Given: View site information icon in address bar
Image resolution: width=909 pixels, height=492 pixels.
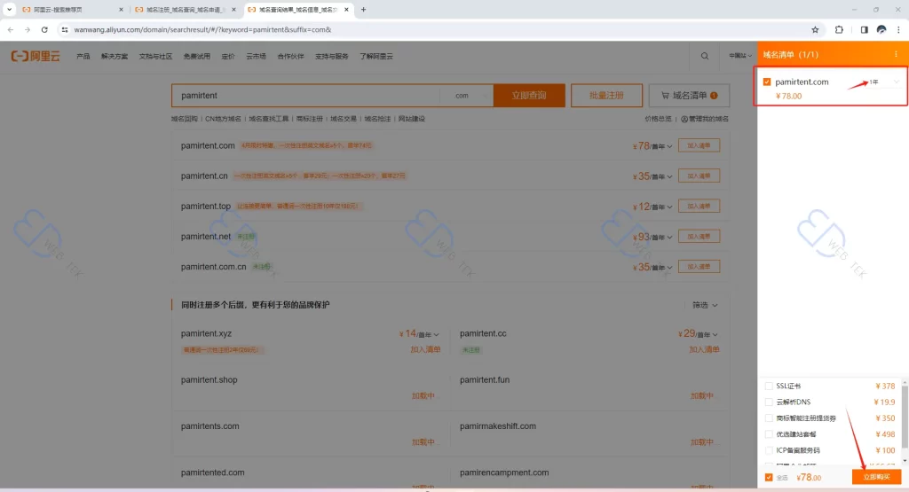Looking at the screenshot, I should pos(64,29).
